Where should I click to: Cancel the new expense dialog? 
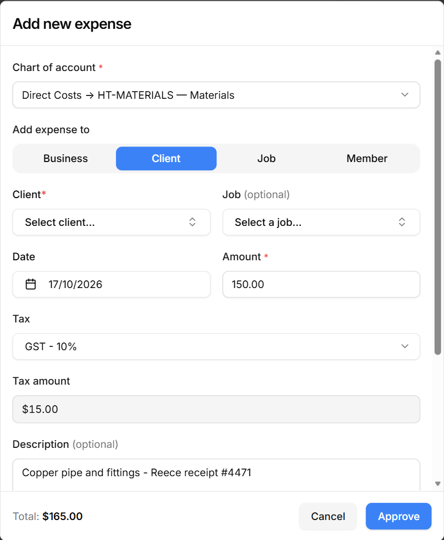point(328,516)
